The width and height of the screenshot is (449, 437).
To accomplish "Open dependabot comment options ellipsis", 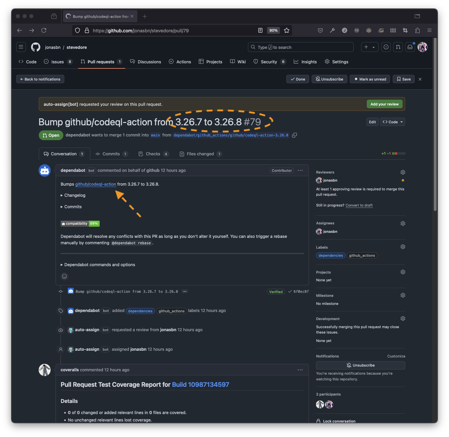I will click(300, 170).
